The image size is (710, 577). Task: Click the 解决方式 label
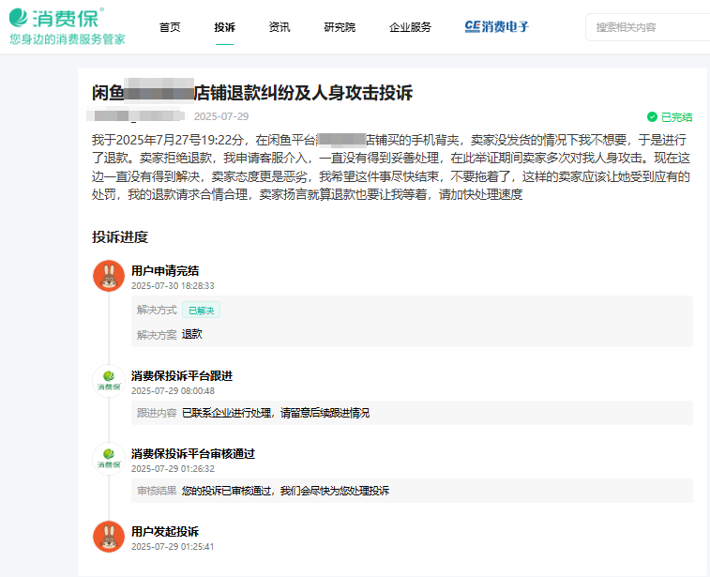(157, 311)
